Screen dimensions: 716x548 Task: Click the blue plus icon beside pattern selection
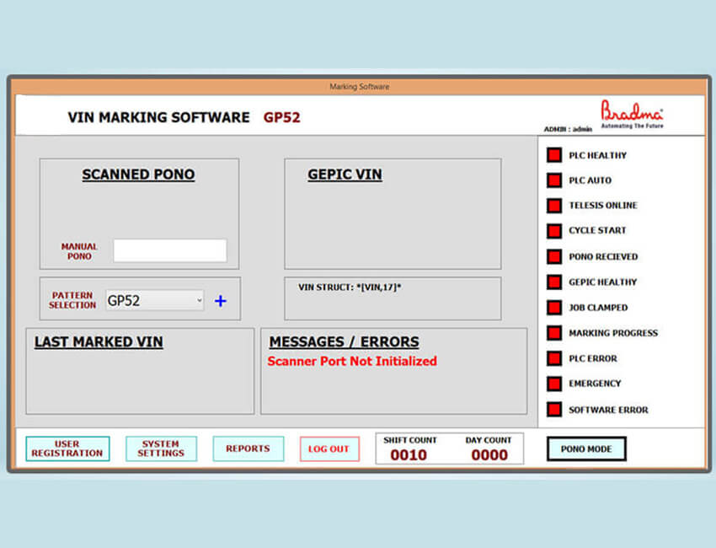tap(220, 301)
